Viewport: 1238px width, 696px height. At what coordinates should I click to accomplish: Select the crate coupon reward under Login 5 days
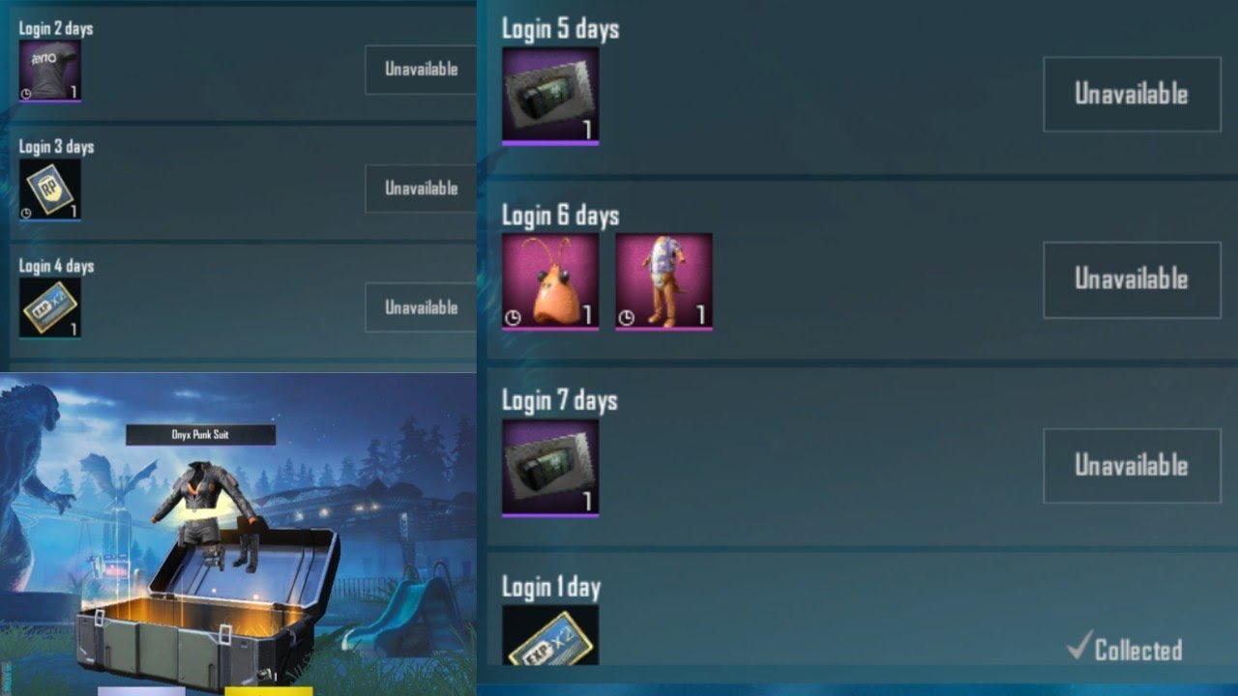tap(550, 96)
